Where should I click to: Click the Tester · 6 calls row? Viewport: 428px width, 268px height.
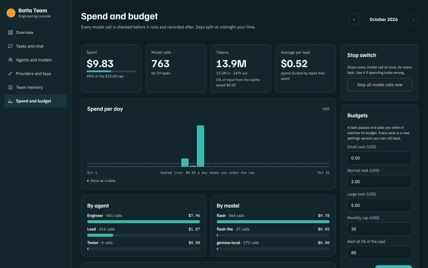point(144,245)
